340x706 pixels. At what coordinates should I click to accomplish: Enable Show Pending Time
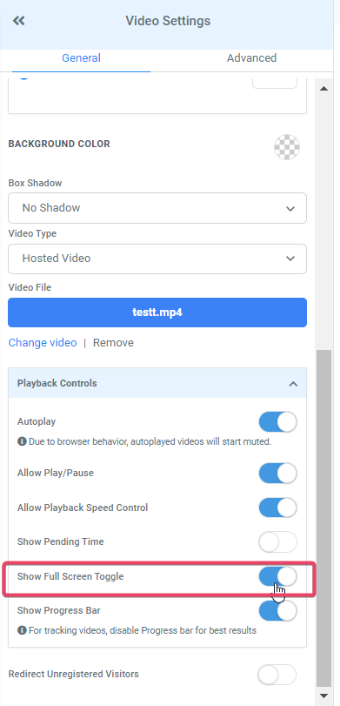[x=278, y=541]
